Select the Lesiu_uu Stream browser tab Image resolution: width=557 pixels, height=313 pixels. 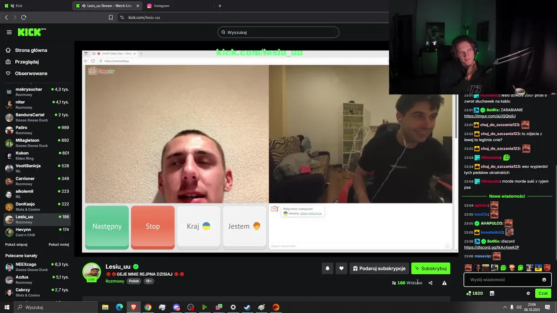107,6
